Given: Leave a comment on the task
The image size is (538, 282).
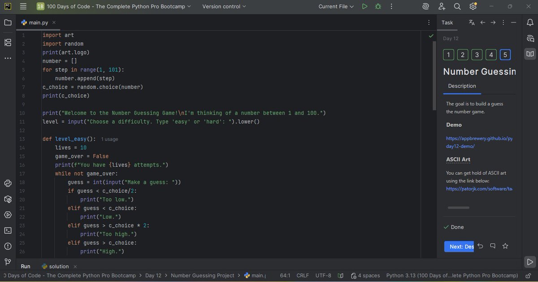Looking at the screenshot, I should coord(493,246).
